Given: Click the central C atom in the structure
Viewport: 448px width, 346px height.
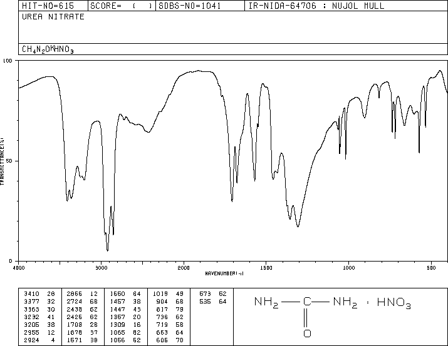Looking at the screenshot, I should click(x=307, y=302).
